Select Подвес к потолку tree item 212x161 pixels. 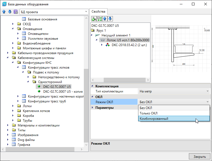pyautogui.click(x=46, y=72)
